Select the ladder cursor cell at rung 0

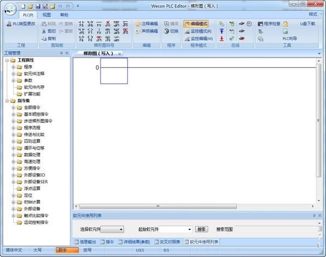[x=114, y=71]
